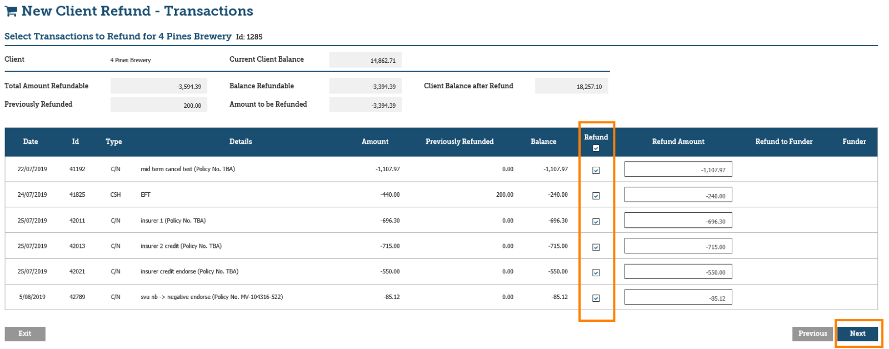Click refund amount input showing -715.00

[x=678, y=246]
